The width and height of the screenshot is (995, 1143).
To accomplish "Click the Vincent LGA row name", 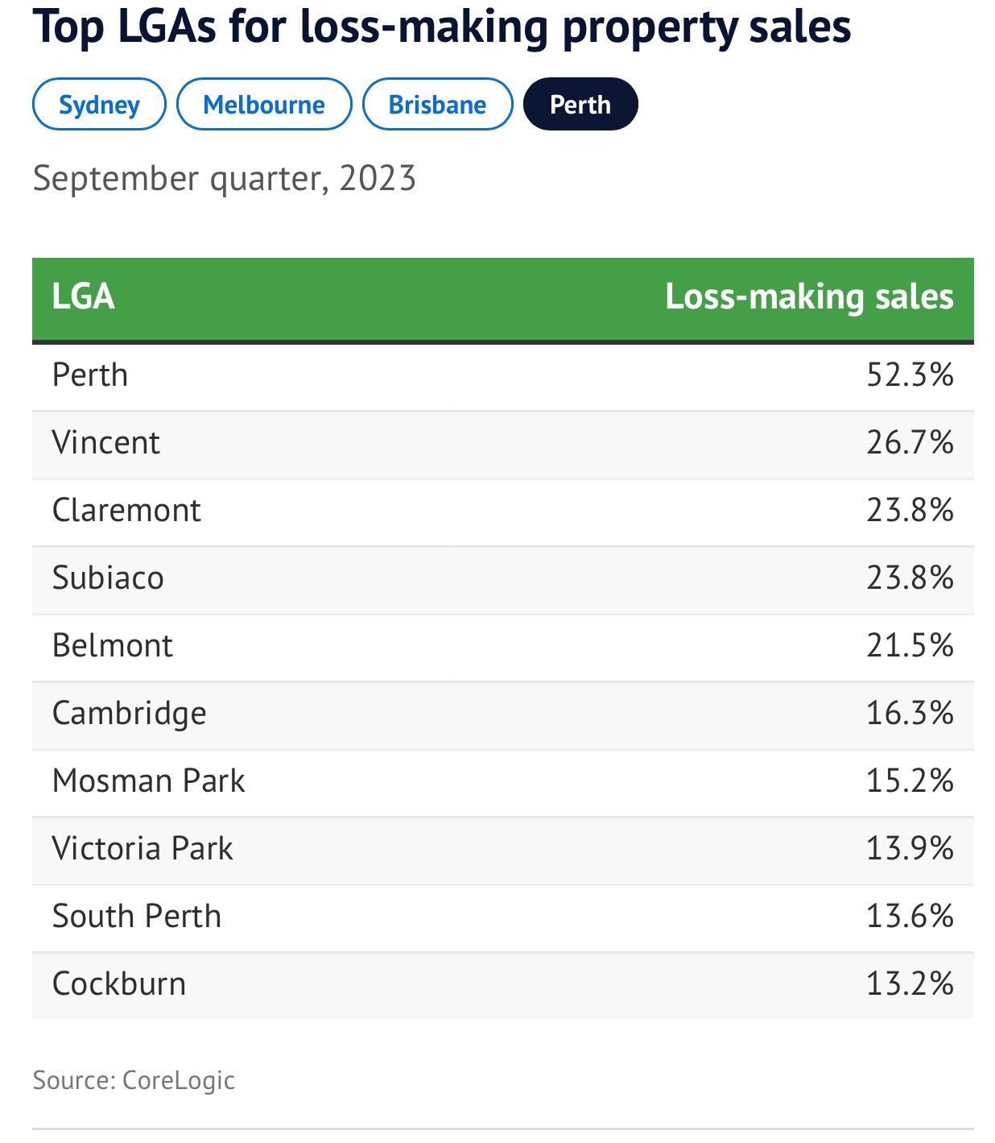I will point(106,443).
